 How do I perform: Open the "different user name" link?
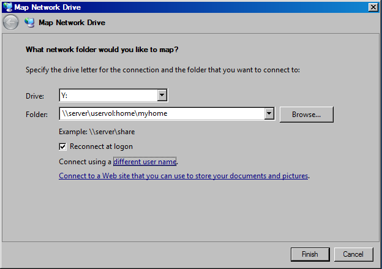(145, 162)
